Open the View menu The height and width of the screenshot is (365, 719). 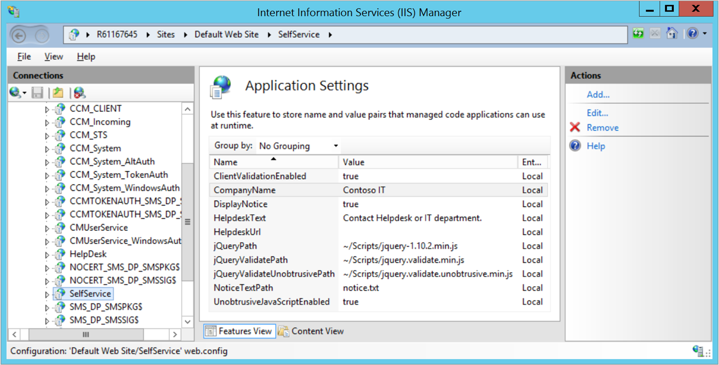coord(54,56)
